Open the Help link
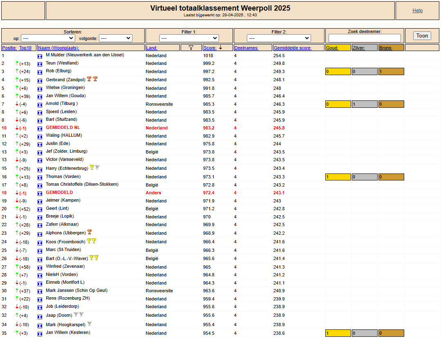Image resolution: width=441 pixels, height=338 pixels. pyautogui.click(x=417, y=10)
